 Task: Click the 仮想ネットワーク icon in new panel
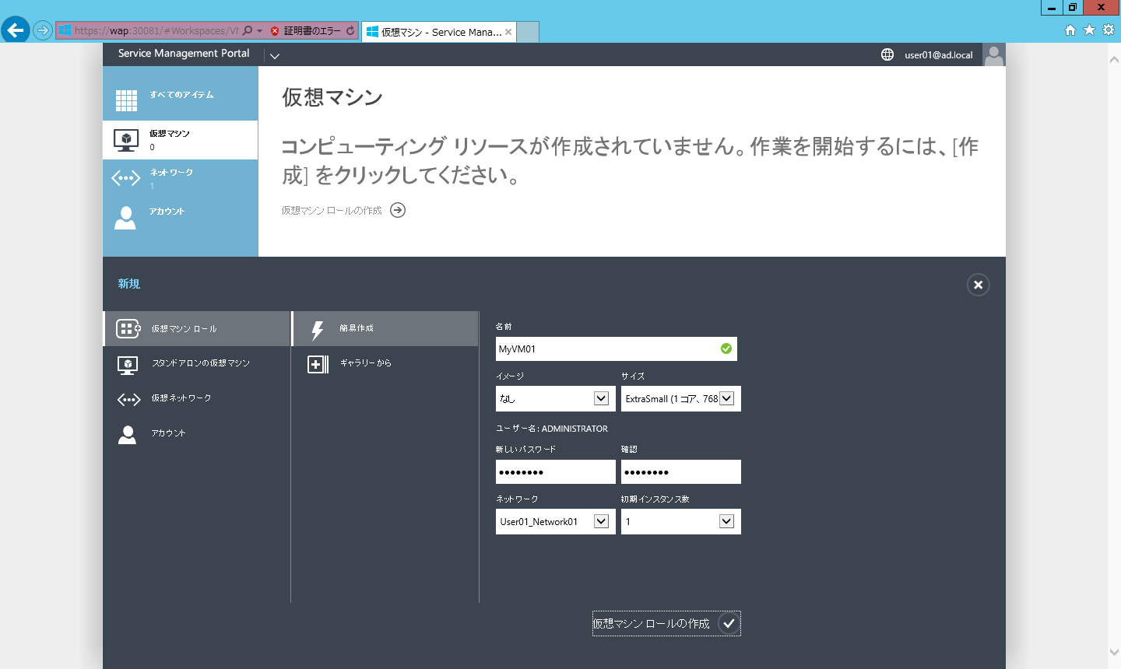[x=128, y=400]
